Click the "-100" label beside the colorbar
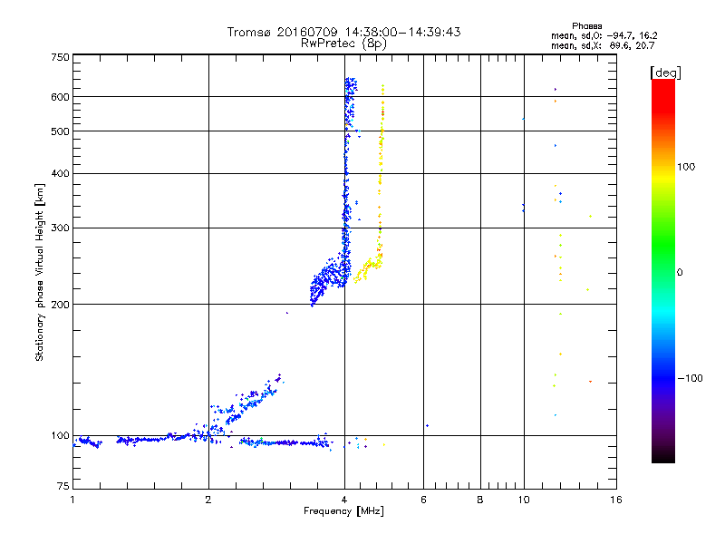The height and width of the screenshot is (544, 725). (690, 378)
